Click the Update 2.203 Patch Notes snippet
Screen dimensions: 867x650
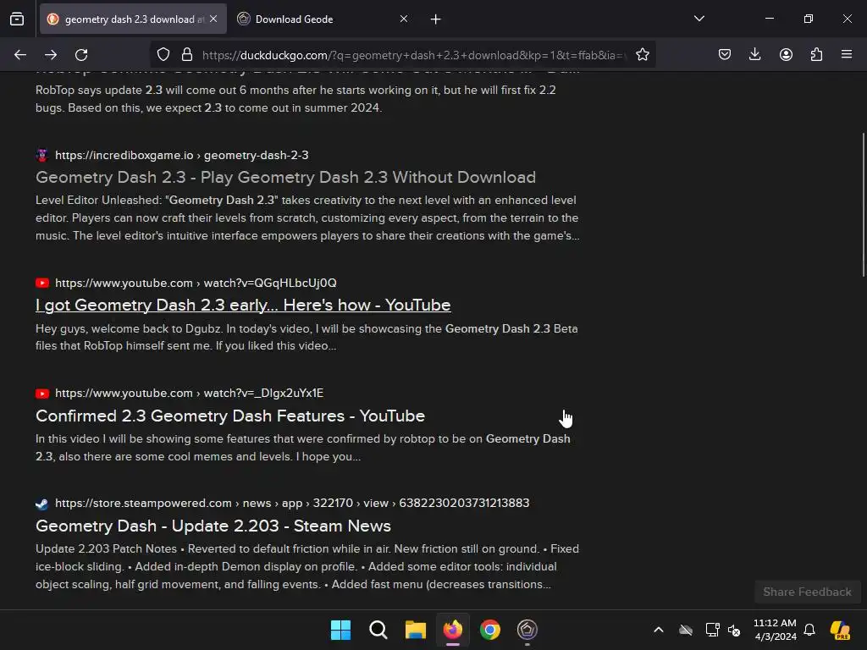[x=307, y=566]
